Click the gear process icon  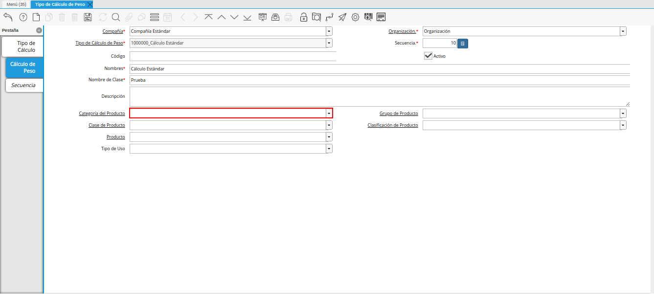[355, 17]
